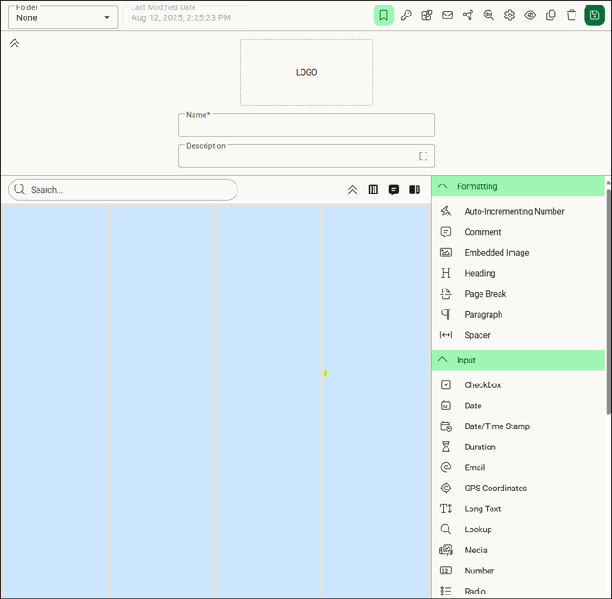612x599 pixels.
Task: Select the Checkbox input element
Action: tap(482, 385)
